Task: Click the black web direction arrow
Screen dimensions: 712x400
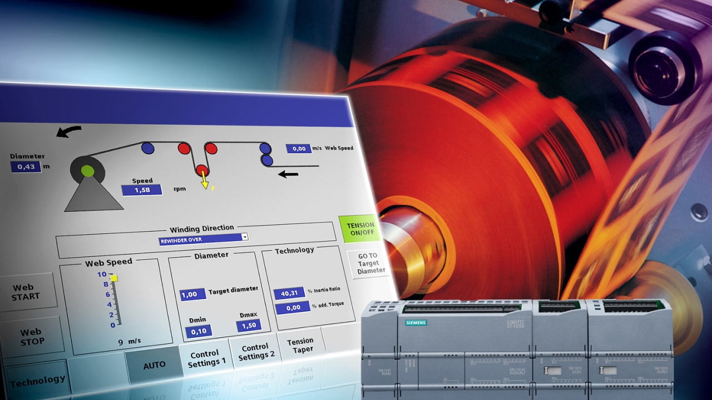Action: (x=288, y=174)
